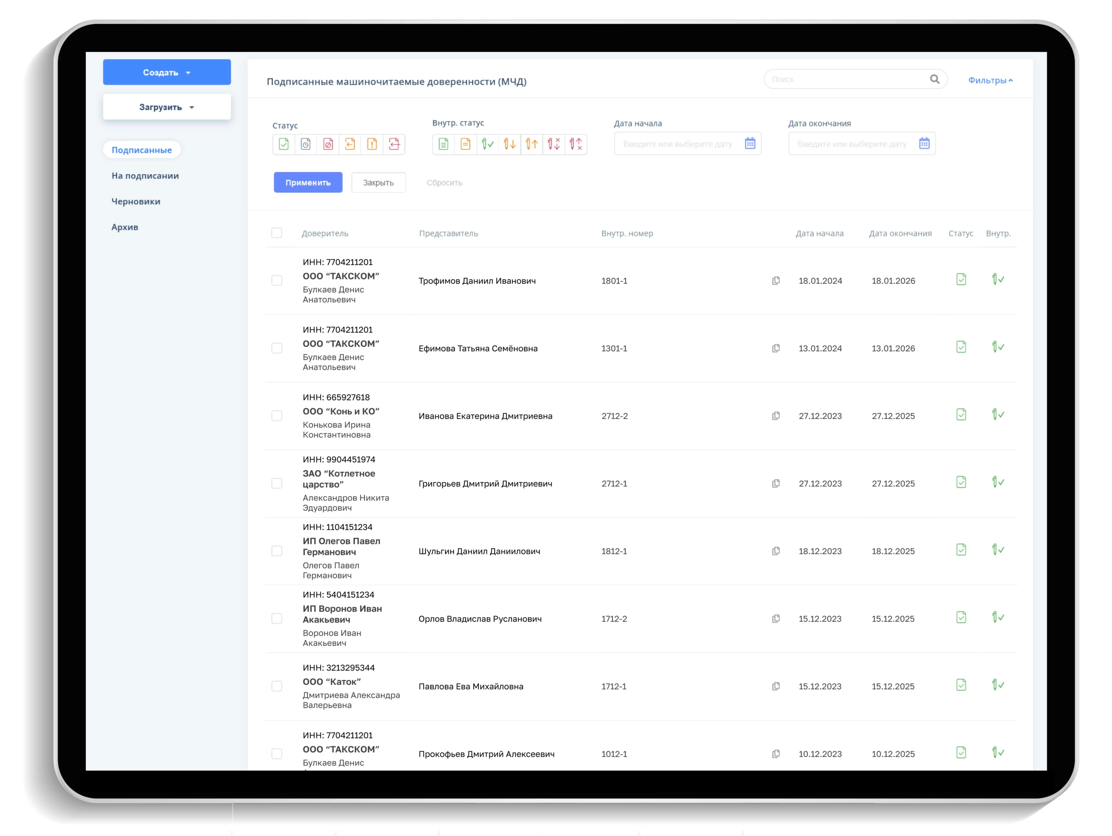The width and height of the screenshot is (1112, 836).
Task: Toggle the select-all header checkbox
Action: (276, 233)
